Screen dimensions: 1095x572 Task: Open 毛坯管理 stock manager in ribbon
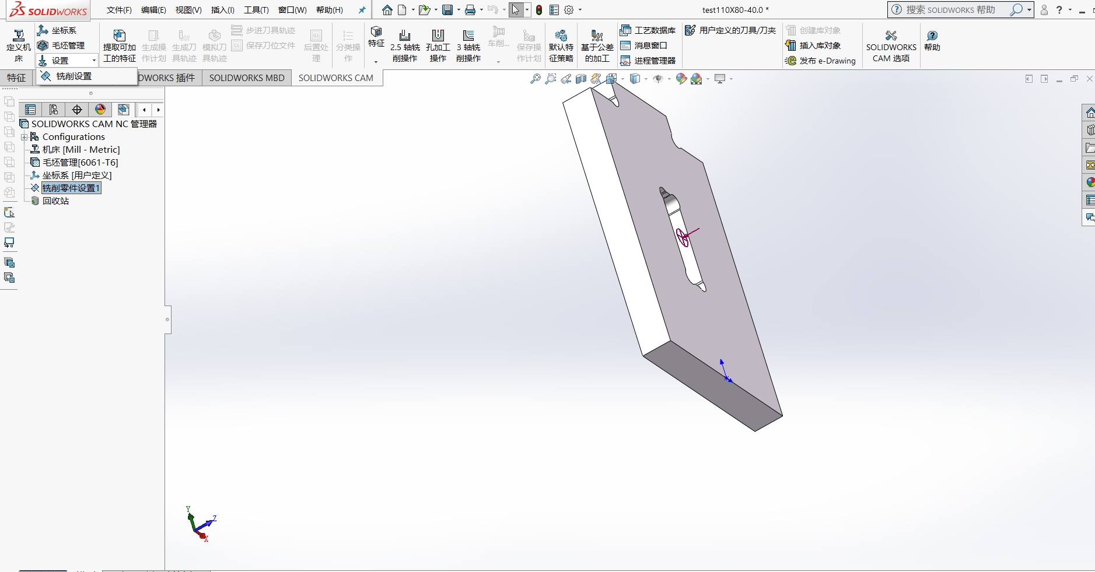(x=61, y=45)
